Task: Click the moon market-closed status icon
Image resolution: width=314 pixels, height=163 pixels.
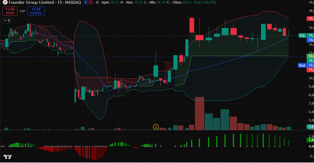Action: tap(86, 2)
